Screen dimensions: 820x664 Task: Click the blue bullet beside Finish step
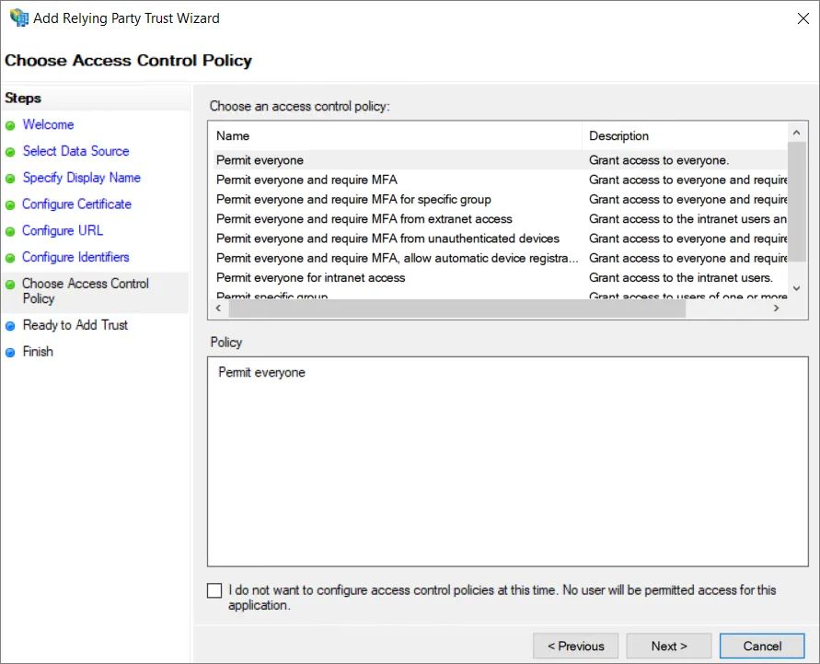coord(10,353)
